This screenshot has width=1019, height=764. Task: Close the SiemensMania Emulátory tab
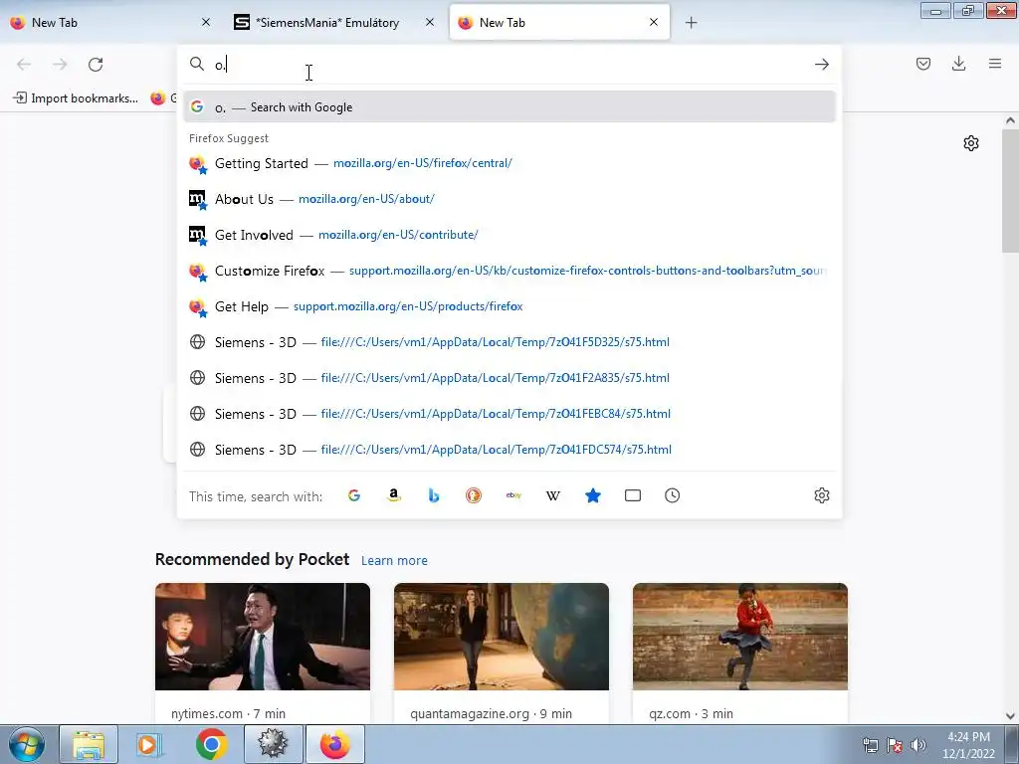tap(430, 23)
